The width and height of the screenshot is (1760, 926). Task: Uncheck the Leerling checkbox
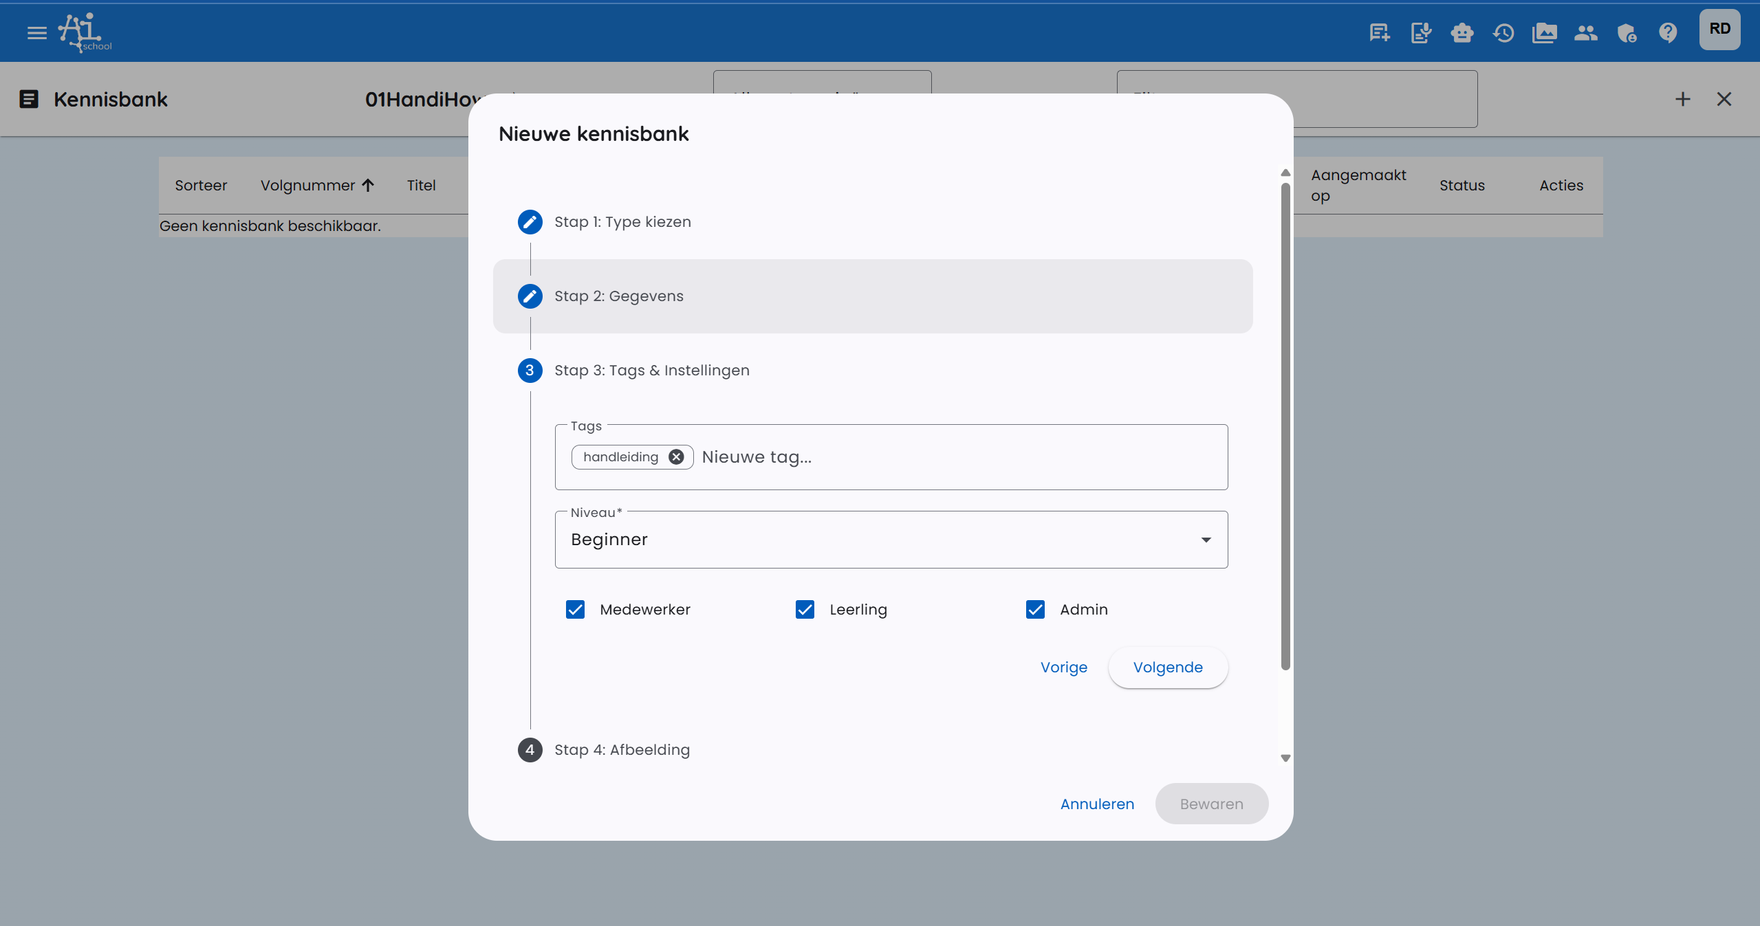tap(805, 609)
